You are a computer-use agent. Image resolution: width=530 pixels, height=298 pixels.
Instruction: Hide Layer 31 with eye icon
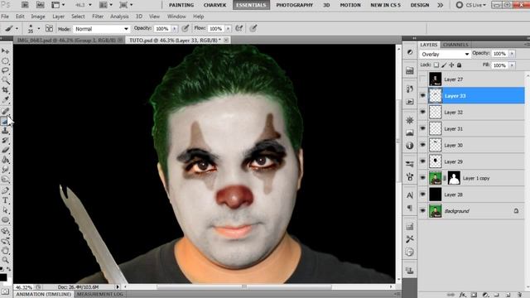coord(422,129)
